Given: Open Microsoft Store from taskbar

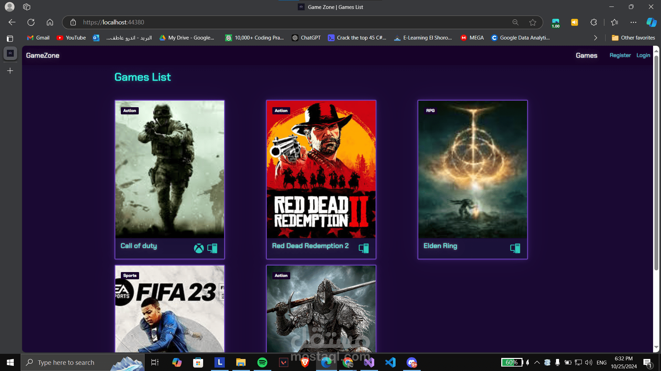Looking at the screenshot, I should pos(198,362).
